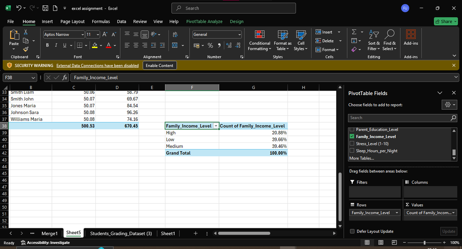Click the Cut scissors icon
Viewport: 462px width, 249px height.
coord(26,32)
